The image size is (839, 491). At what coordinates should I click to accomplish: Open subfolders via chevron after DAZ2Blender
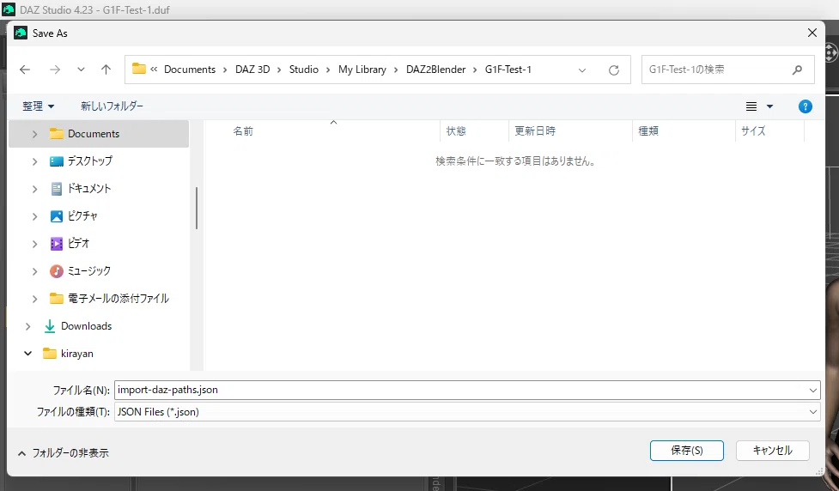[475, 70]
